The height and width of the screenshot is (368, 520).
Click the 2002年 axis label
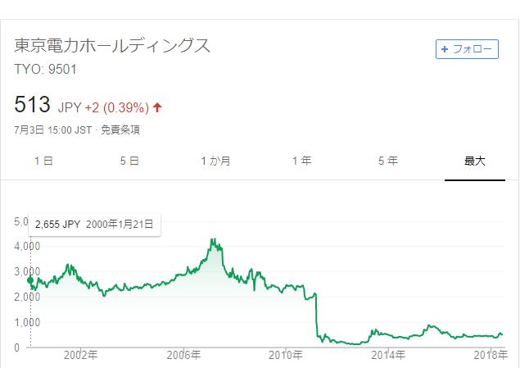[x=80, y=355]
